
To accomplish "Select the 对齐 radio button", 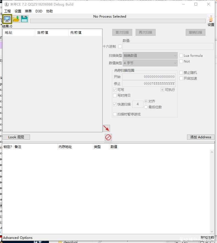I will (146, 101).
